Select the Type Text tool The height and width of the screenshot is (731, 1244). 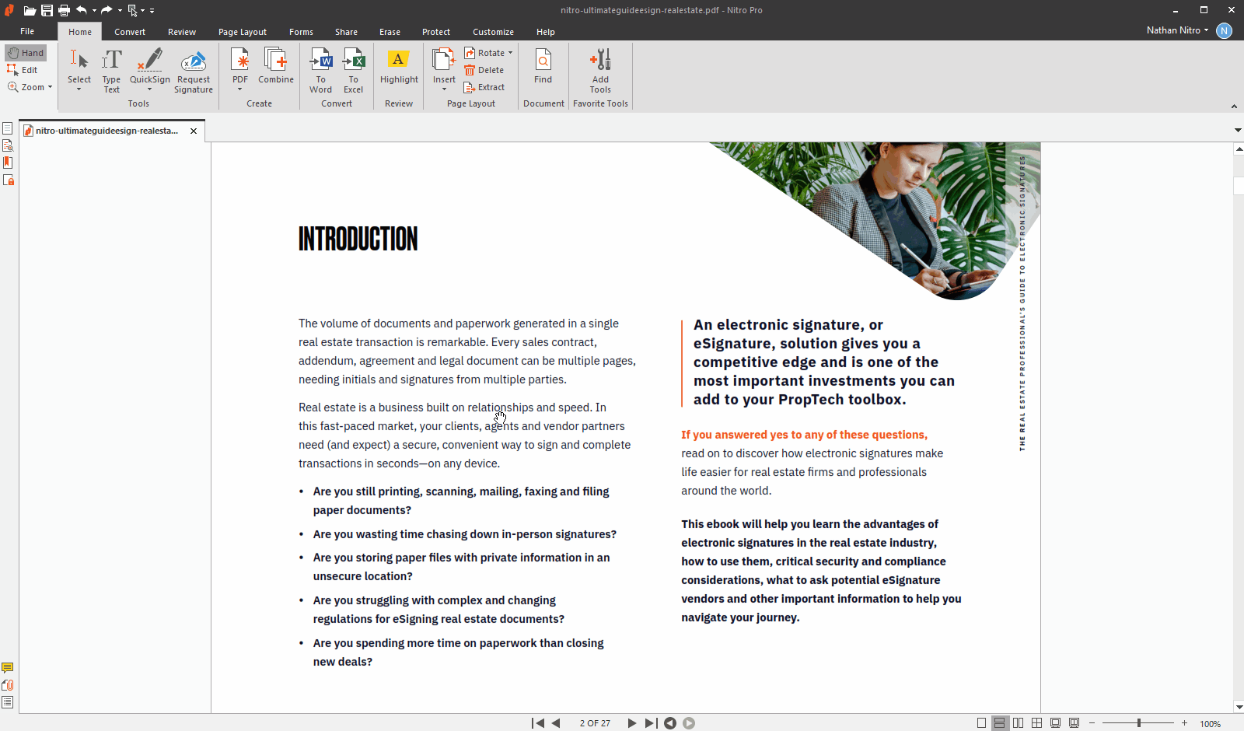pos(111,61)
